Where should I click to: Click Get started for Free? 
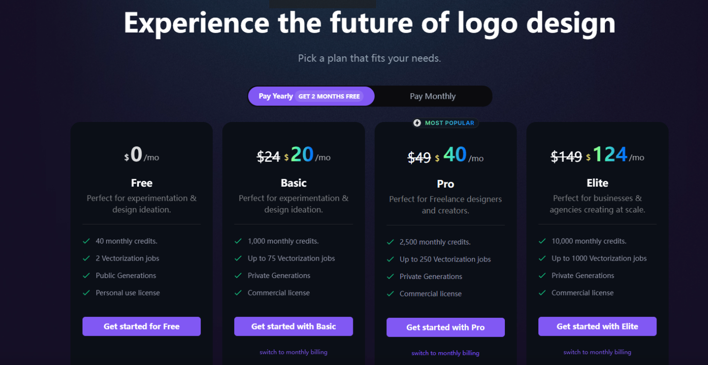coord(141,326)
